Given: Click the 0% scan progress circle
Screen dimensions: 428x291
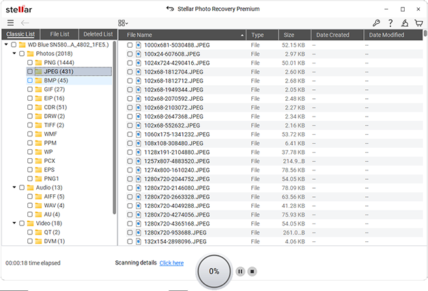Looking at the screenshot, I should 214,271.
